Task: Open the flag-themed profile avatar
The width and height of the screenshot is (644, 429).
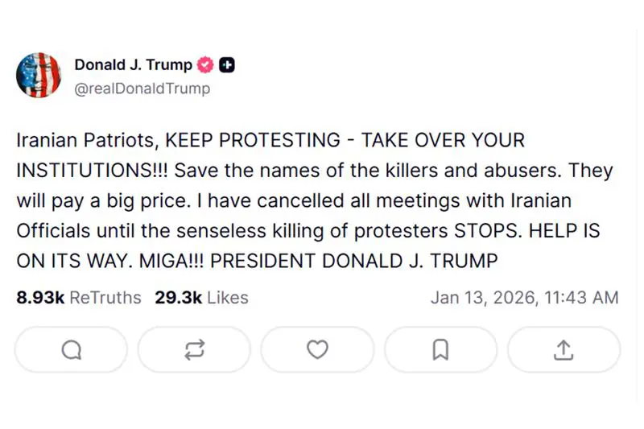Action: click(39, 76)
